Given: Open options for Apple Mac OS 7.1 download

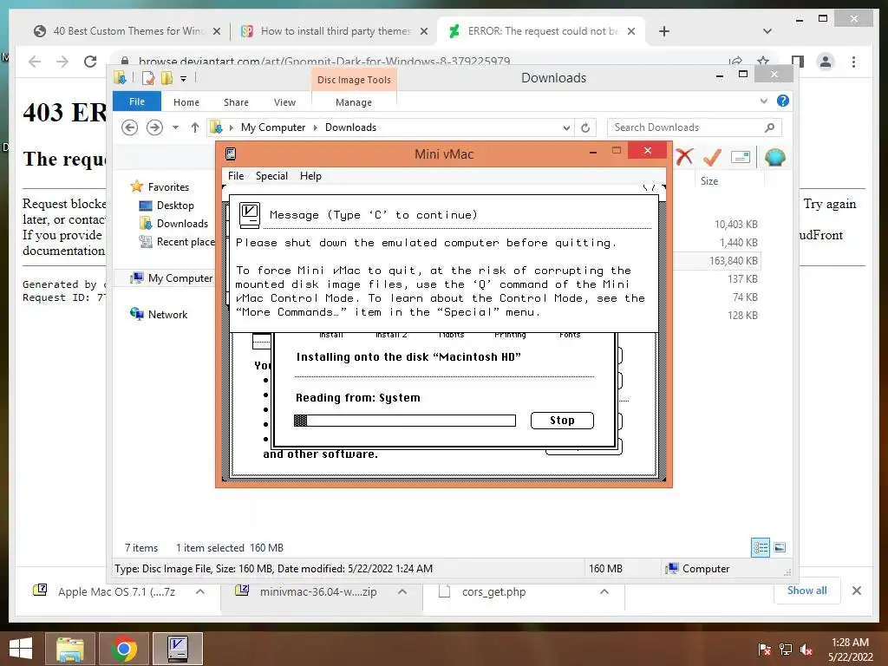Looking at the screenshot, I should point(200,591).
